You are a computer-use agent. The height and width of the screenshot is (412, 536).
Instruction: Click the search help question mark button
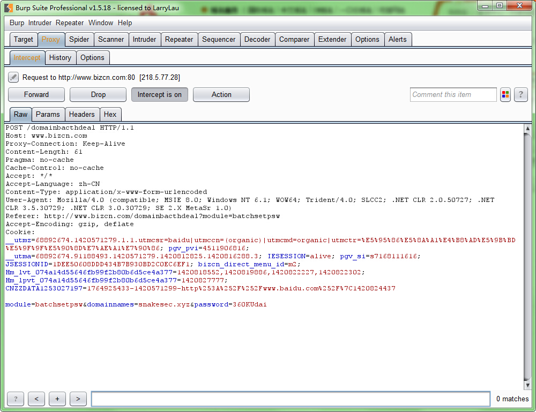coord(16,399)
